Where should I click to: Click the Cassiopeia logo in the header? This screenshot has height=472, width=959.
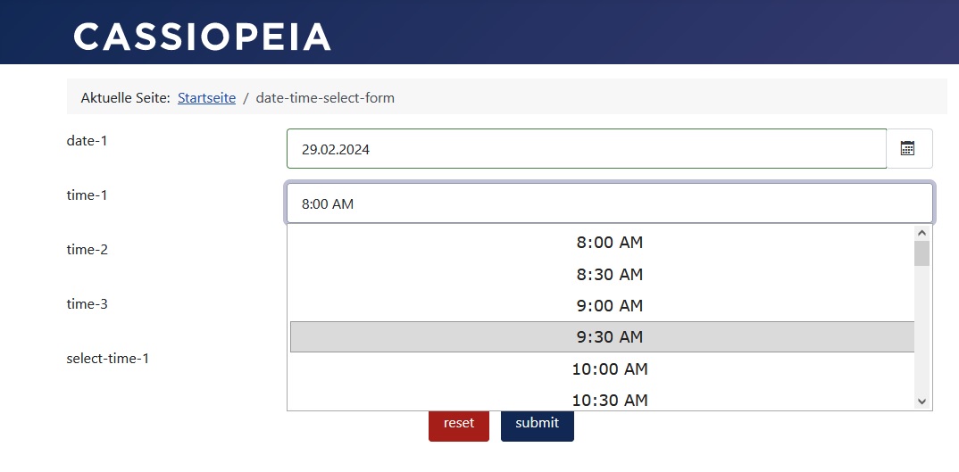pos(202,37)
